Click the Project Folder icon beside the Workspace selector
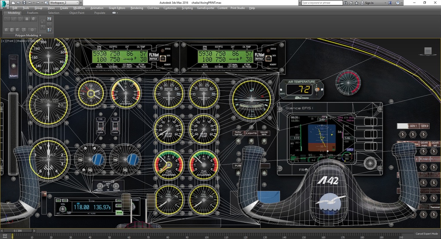 47,3
